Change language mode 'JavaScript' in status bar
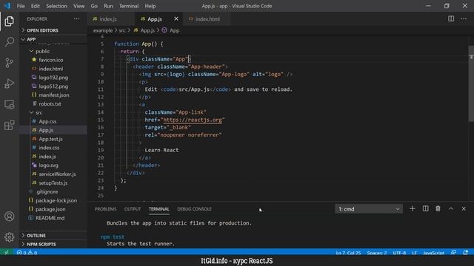Screen dimensions: 474x266 click(x=433, y=253)
